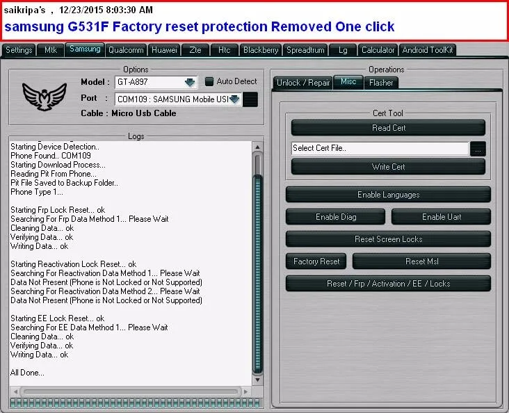Switch to the Lg tab
The height and width of the screenshot is (413, 509).
coord(343,50)
